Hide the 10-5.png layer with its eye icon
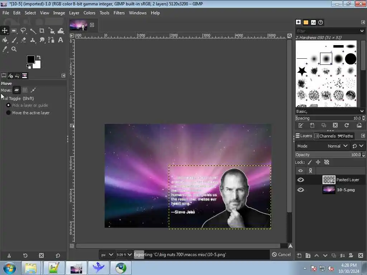 (x=301, y=190)
